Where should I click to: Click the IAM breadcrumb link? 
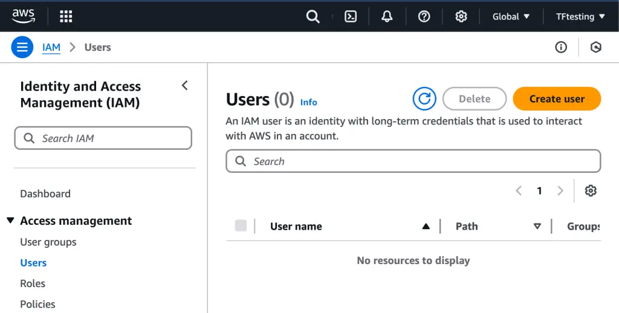[x=51, y=47]
